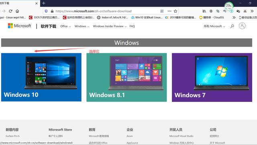This screenshot has height=145, width=257.
Task: Open the DOS下改IP bookmark
Action: pos(44,17)
